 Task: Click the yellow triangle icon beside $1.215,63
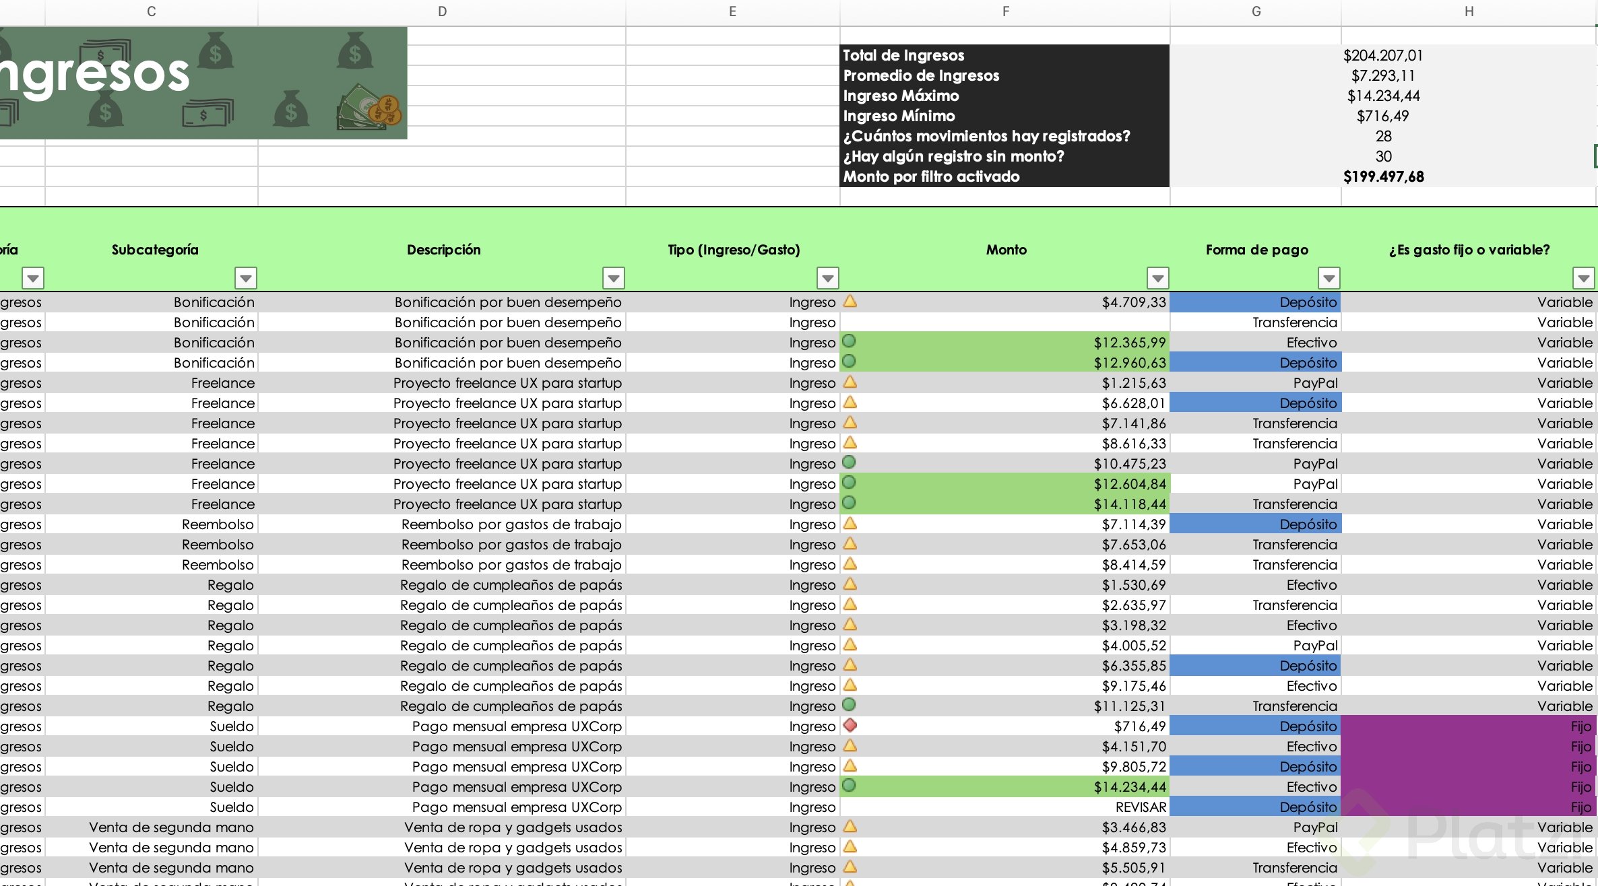[x=850, y=382]
